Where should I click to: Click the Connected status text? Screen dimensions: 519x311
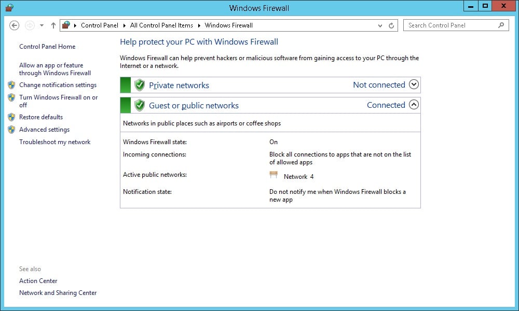coord(386,105)
